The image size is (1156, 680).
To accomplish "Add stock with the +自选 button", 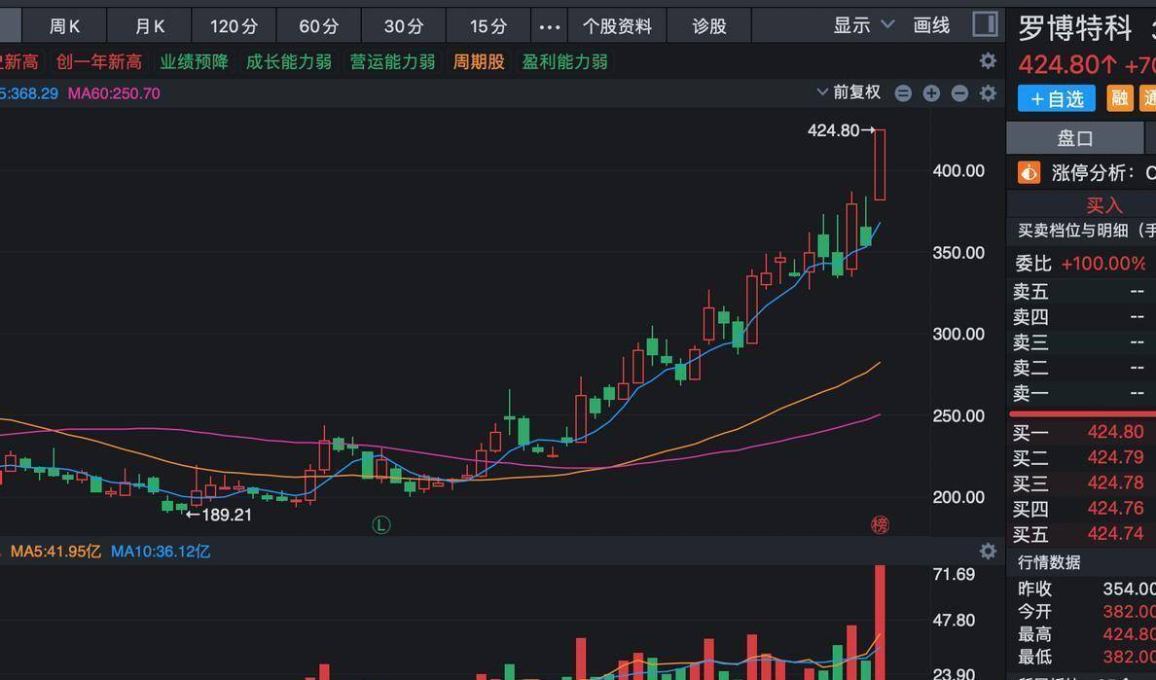I will pos(1057,98).
